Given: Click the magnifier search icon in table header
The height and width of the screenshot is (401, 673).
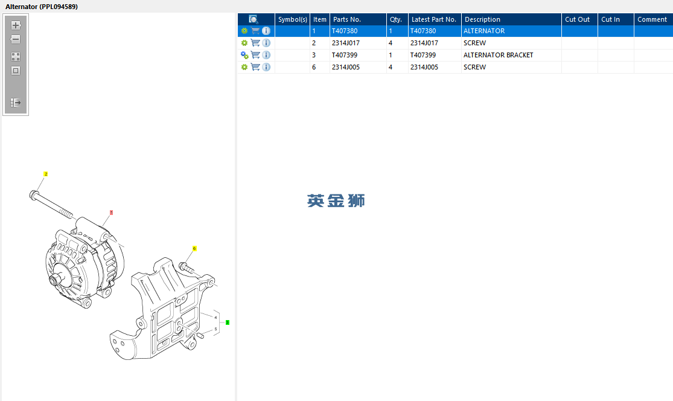Looking at the screenshot, I should click(x=254, y=19).
